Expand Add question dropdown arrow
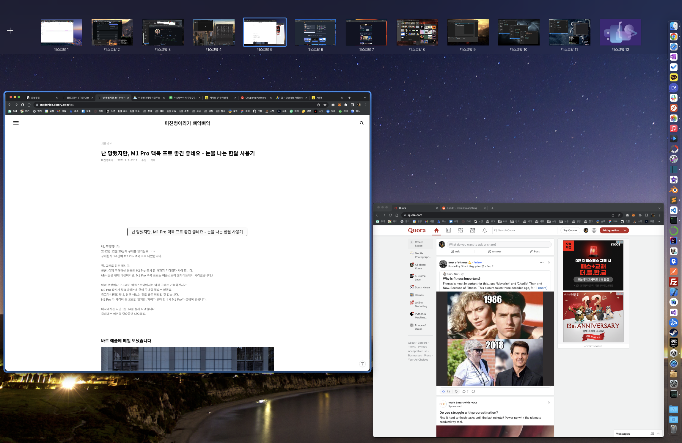Screen dimensions: 682x443 pos(625,230)
